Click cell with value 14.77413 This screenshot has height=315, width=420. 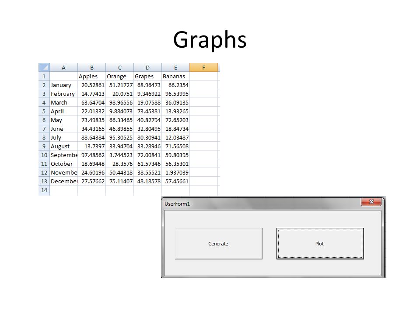[92, 94]
